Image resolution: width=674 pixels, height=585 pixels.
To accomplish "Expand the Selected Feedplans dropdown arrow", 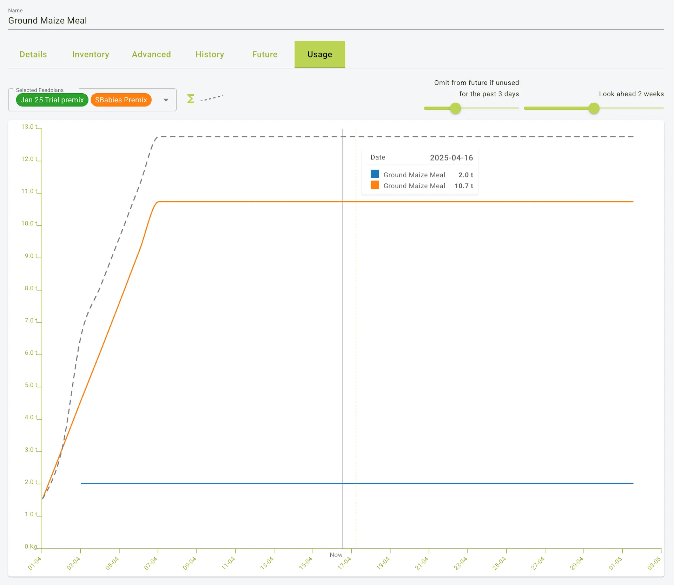I will click(x=166, y=100).
